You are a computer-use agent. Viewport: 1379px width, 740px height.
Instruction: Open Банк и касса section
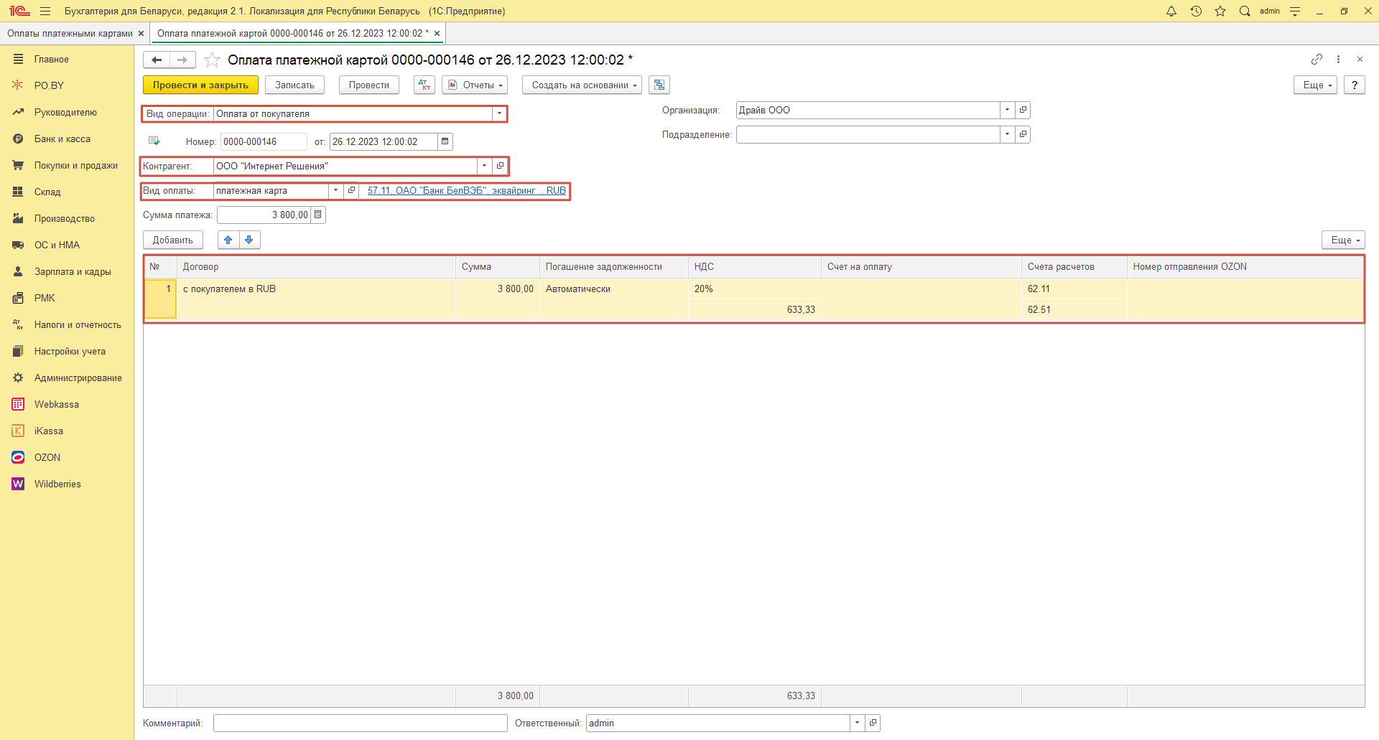coord(62,139)
